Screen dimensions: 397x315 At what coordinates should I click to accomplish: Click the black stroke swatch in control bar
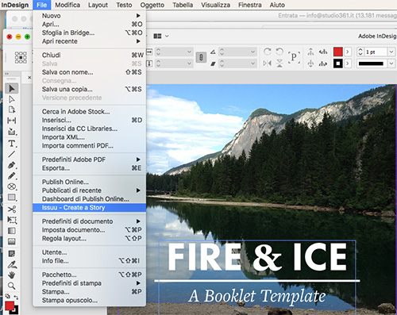coord(338,63)
